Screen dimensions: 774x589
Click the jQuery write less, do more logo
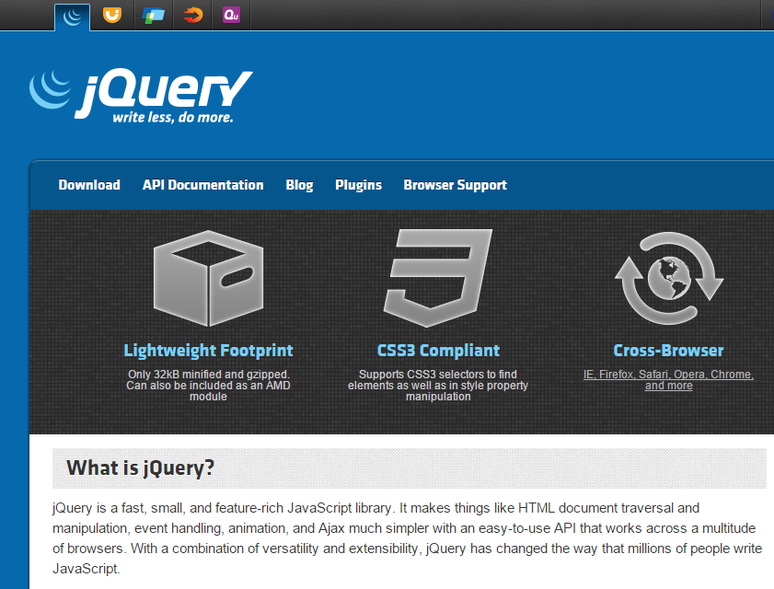coord(141,97)
